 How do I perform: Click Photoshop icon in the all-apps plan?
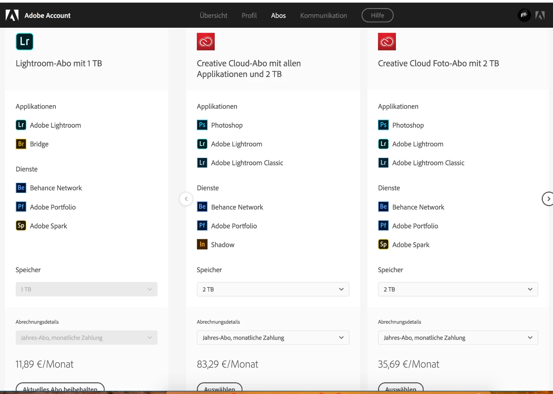202,125
